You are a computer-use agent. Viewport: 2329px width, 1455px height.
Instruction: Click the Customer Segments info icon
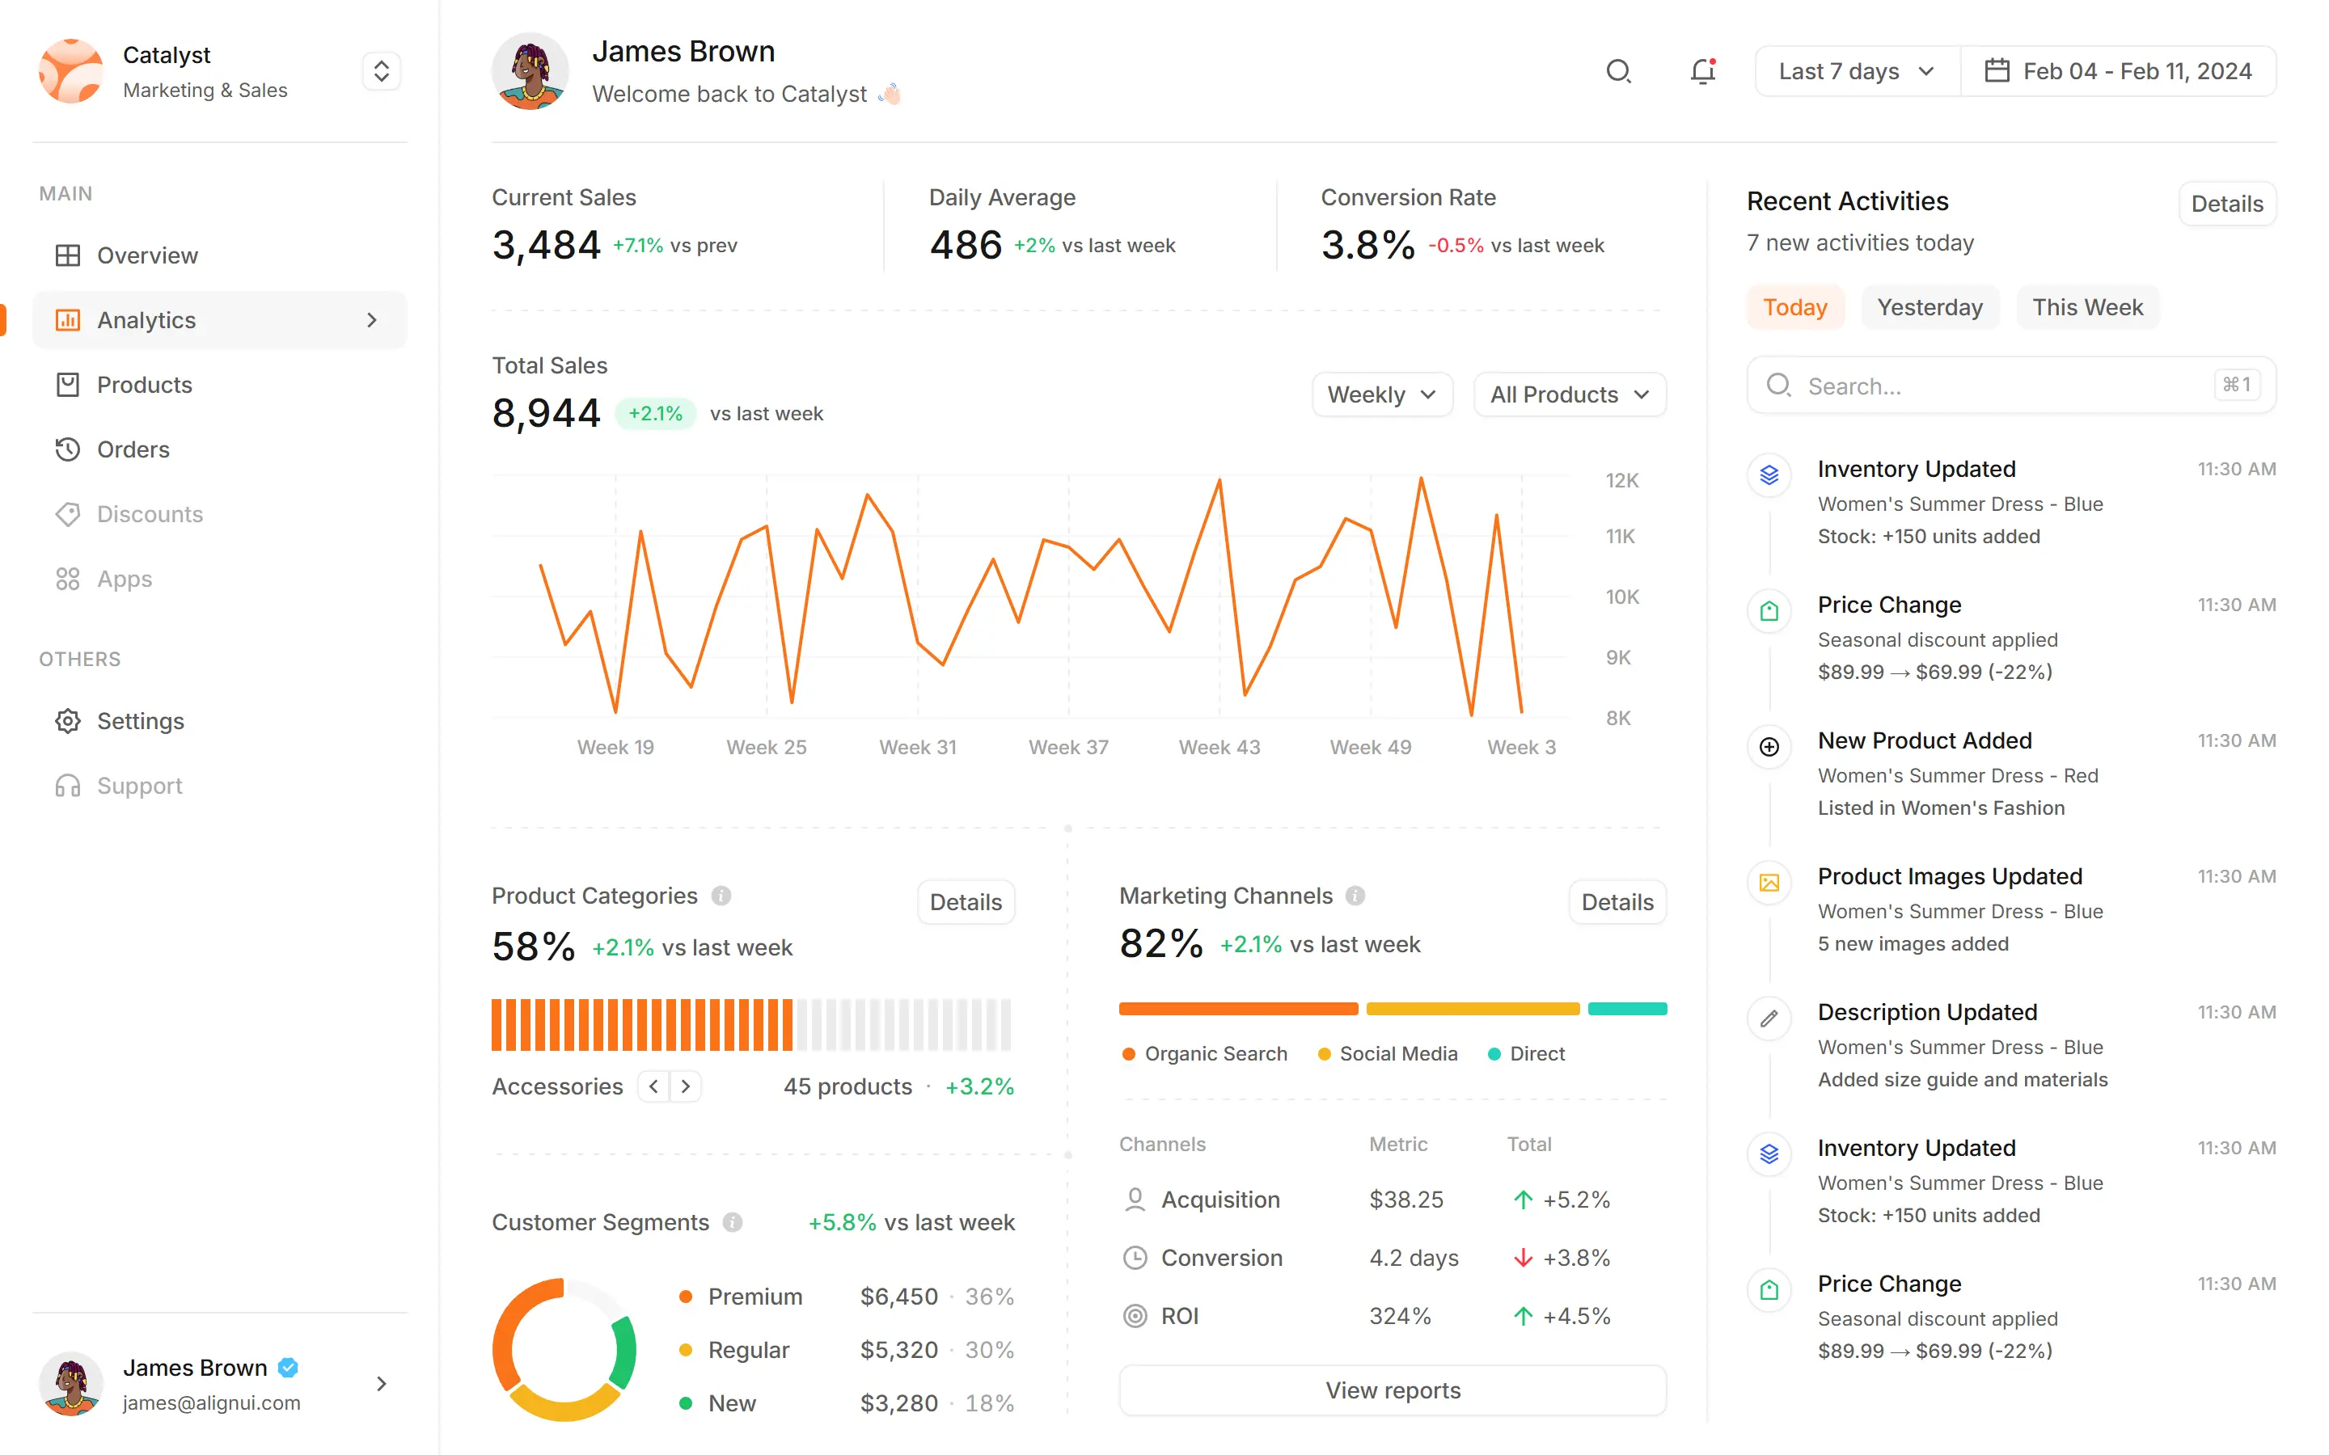tap(733, 1222)
